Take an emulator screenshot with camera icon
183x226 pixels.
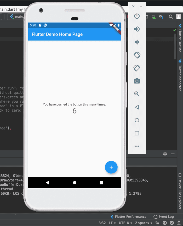pos(137,81)
